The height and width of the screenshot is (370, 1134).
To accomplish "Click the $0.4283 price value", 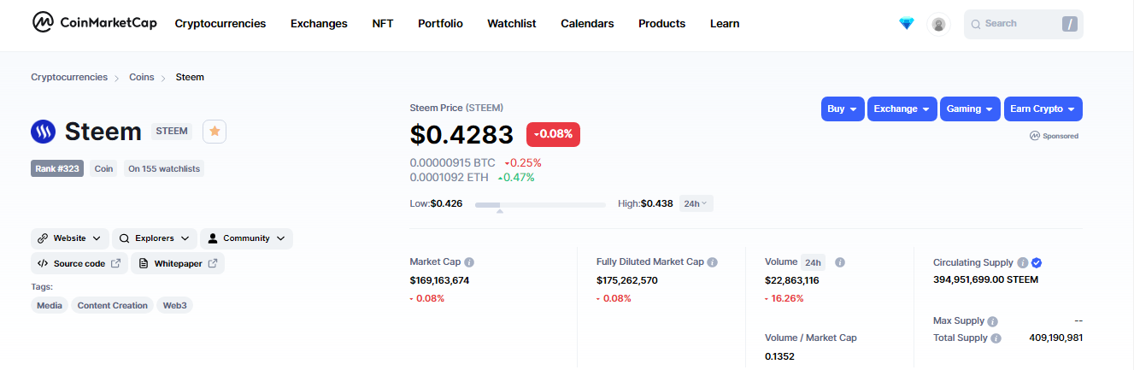I will pyautogui.click(x=461, y=134).
